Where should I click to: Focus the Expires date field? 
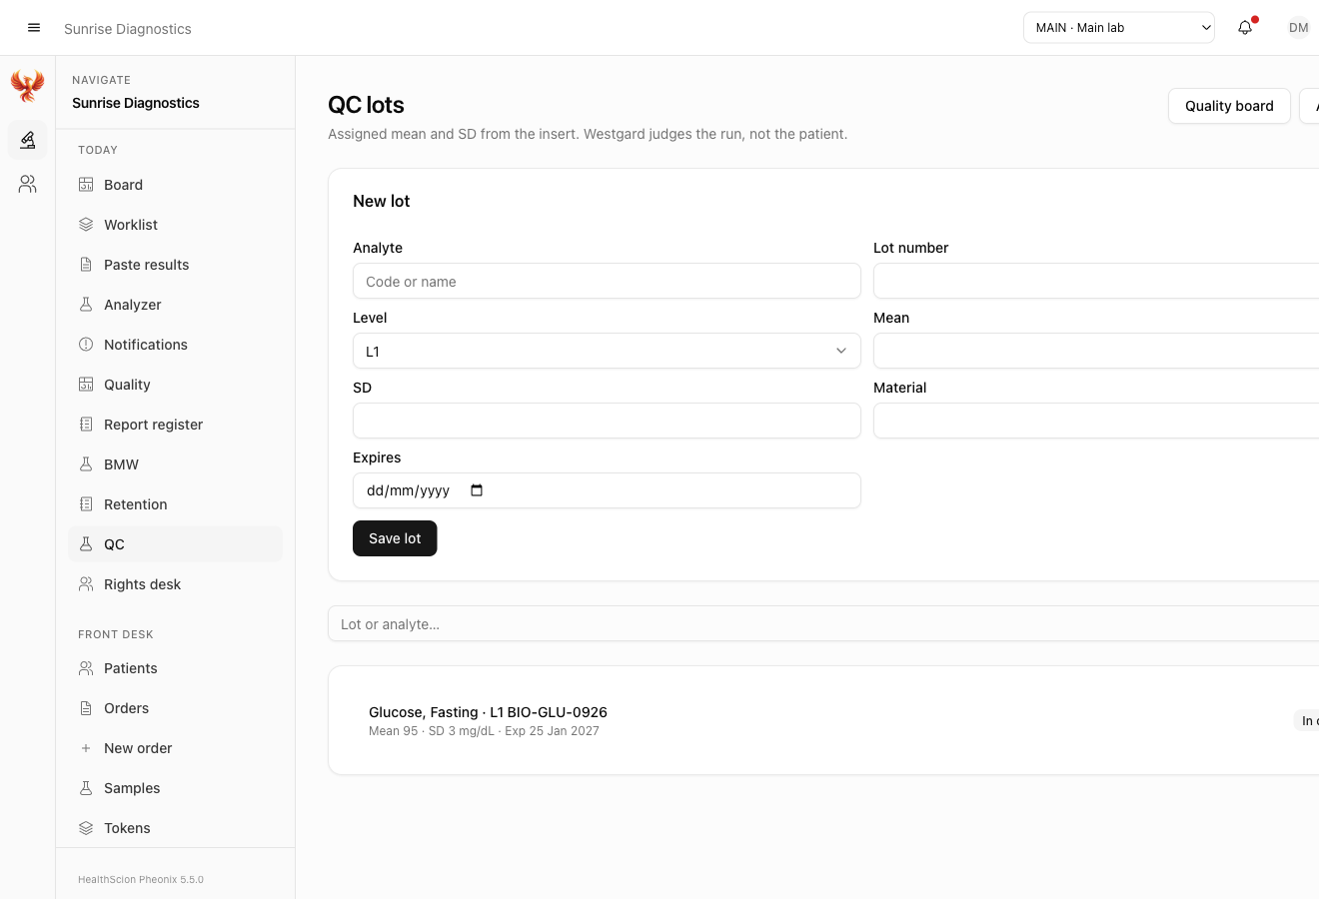607,490
